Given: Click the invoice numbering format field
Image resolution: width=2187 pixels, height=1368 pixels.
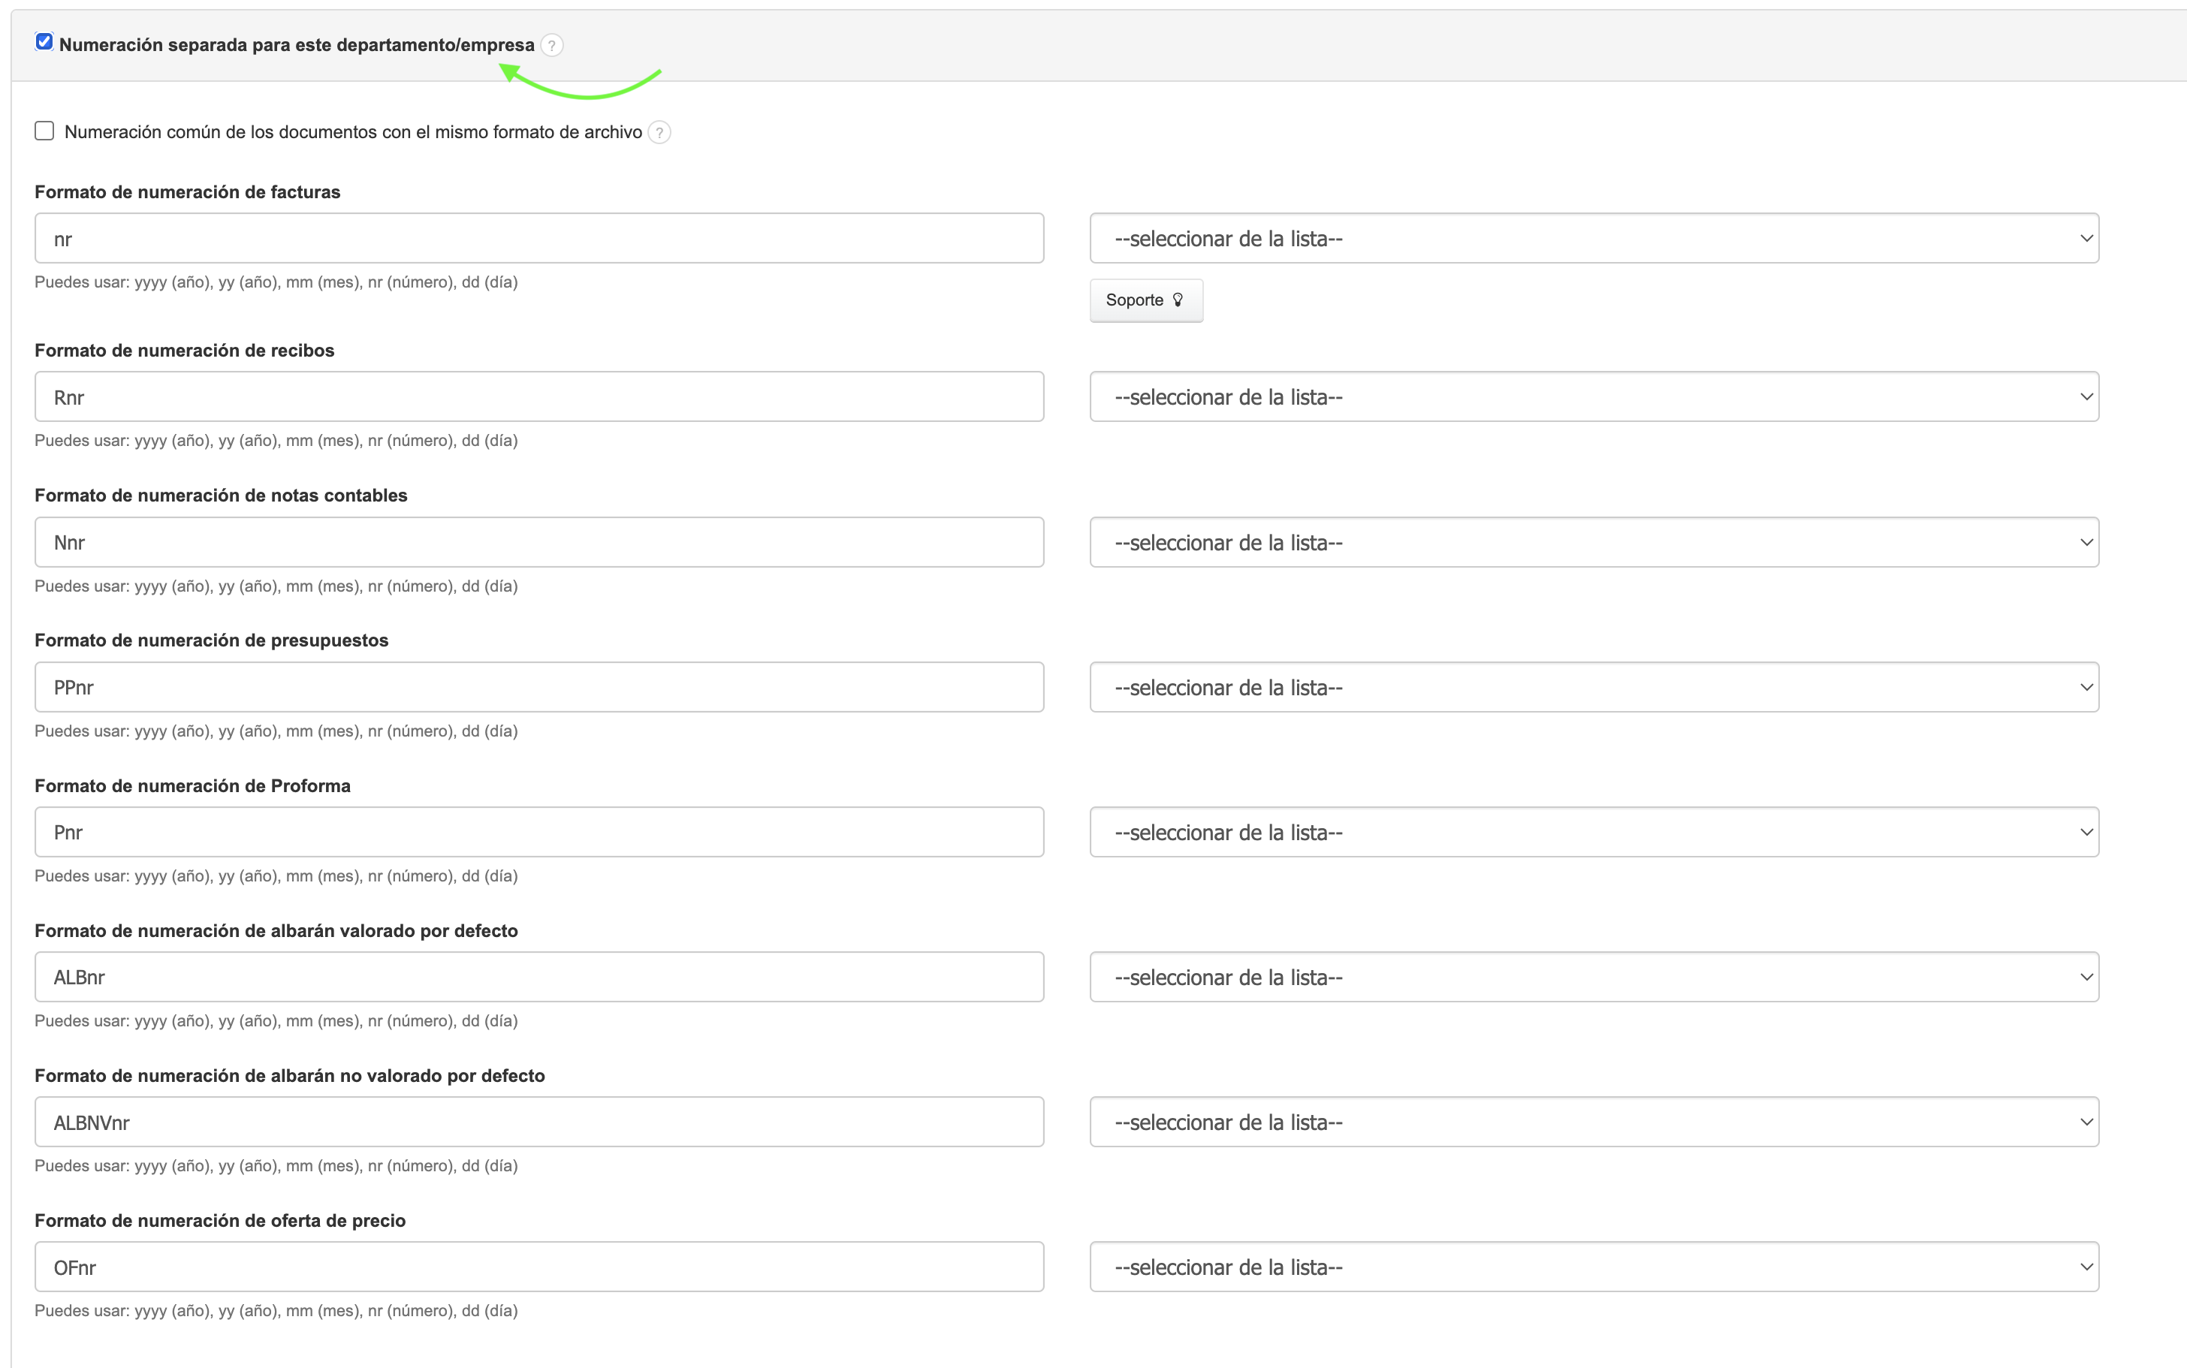Looking at the screenshot, I should coord(538,239).
